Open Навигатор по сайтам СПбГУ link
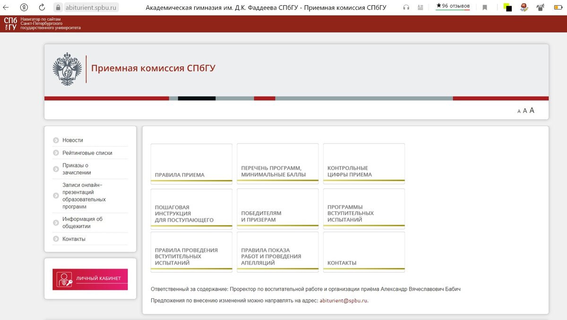Screen dimensions: 567x320 click(51, 24)
